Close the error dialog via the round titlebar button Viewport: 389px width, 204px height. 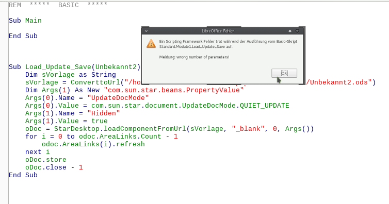(297, 31)
